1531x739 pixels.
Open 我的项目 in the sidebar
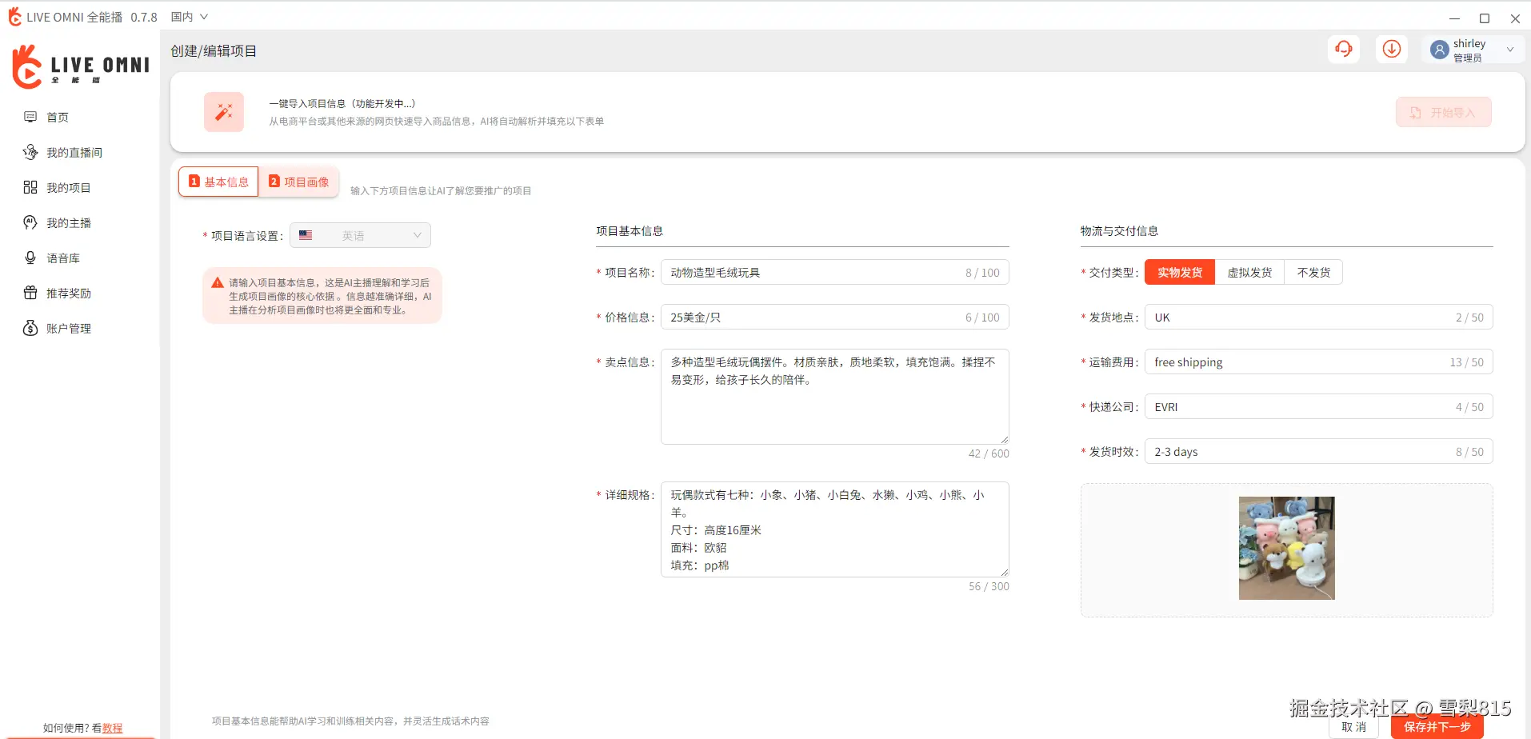[x=69, y=187]
